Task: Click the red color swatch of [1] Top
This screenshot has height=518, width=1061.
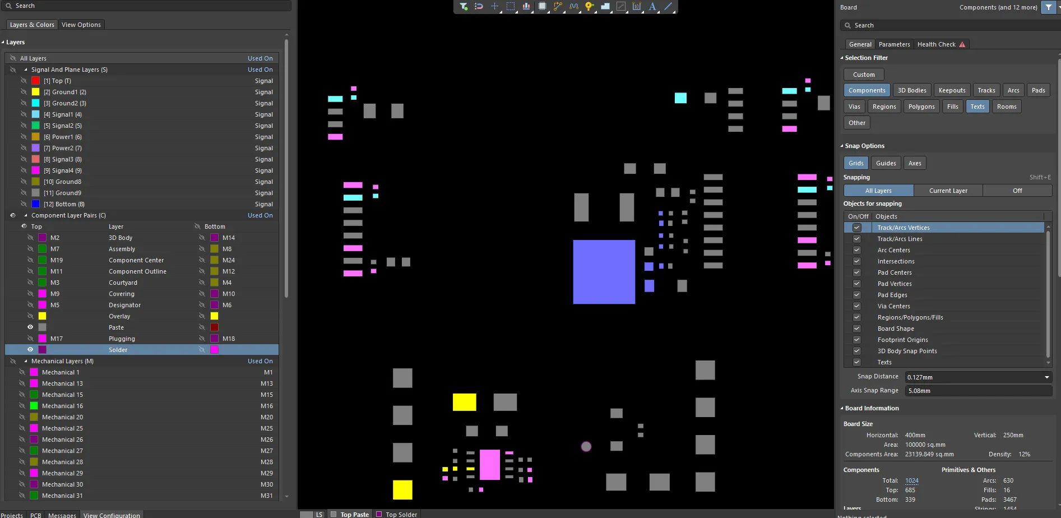Action: pos(35,81)
